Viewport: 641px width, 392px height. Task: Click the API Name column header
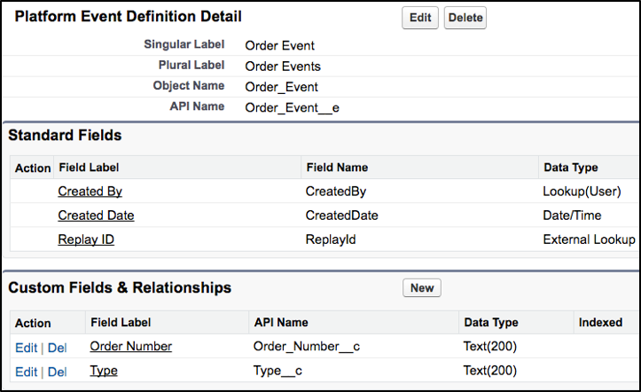[x=281, y=323]
